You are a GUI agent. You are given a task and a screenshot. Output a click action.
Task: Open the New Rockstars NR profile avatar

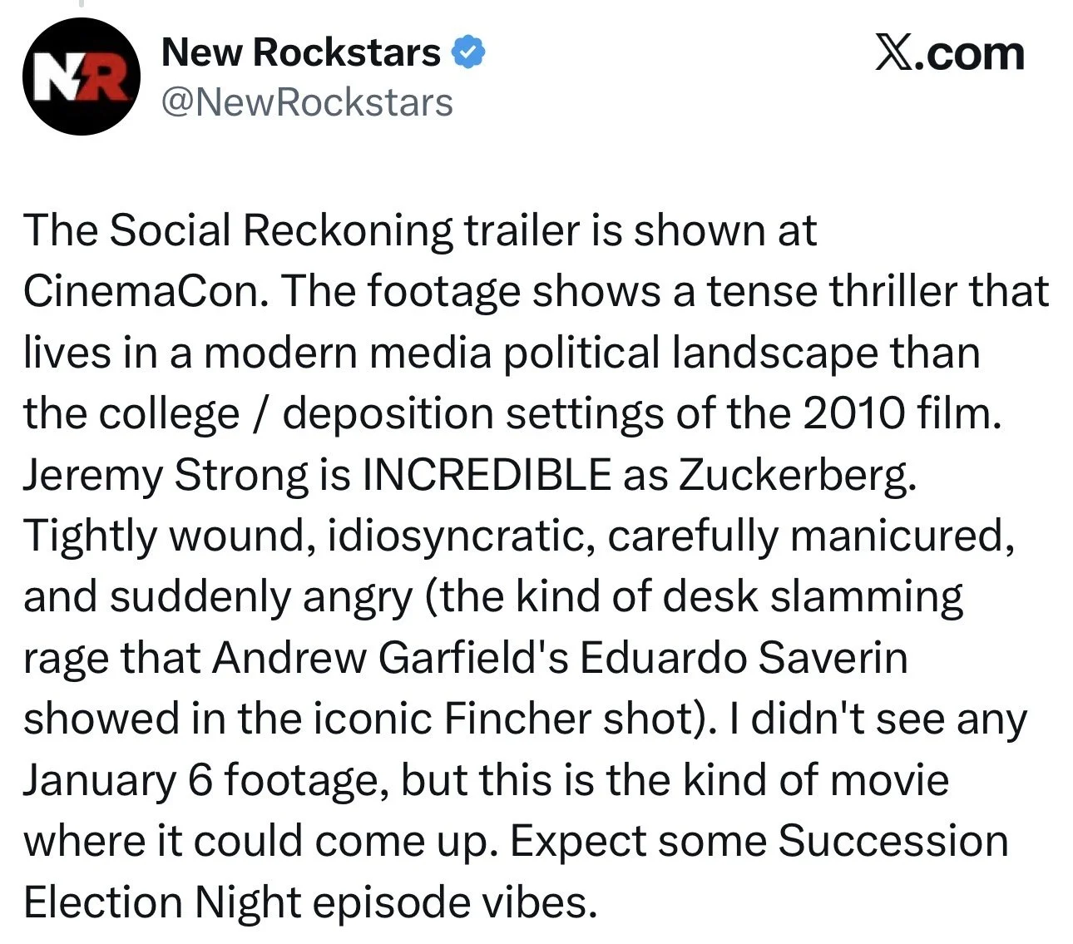[81, 77]
